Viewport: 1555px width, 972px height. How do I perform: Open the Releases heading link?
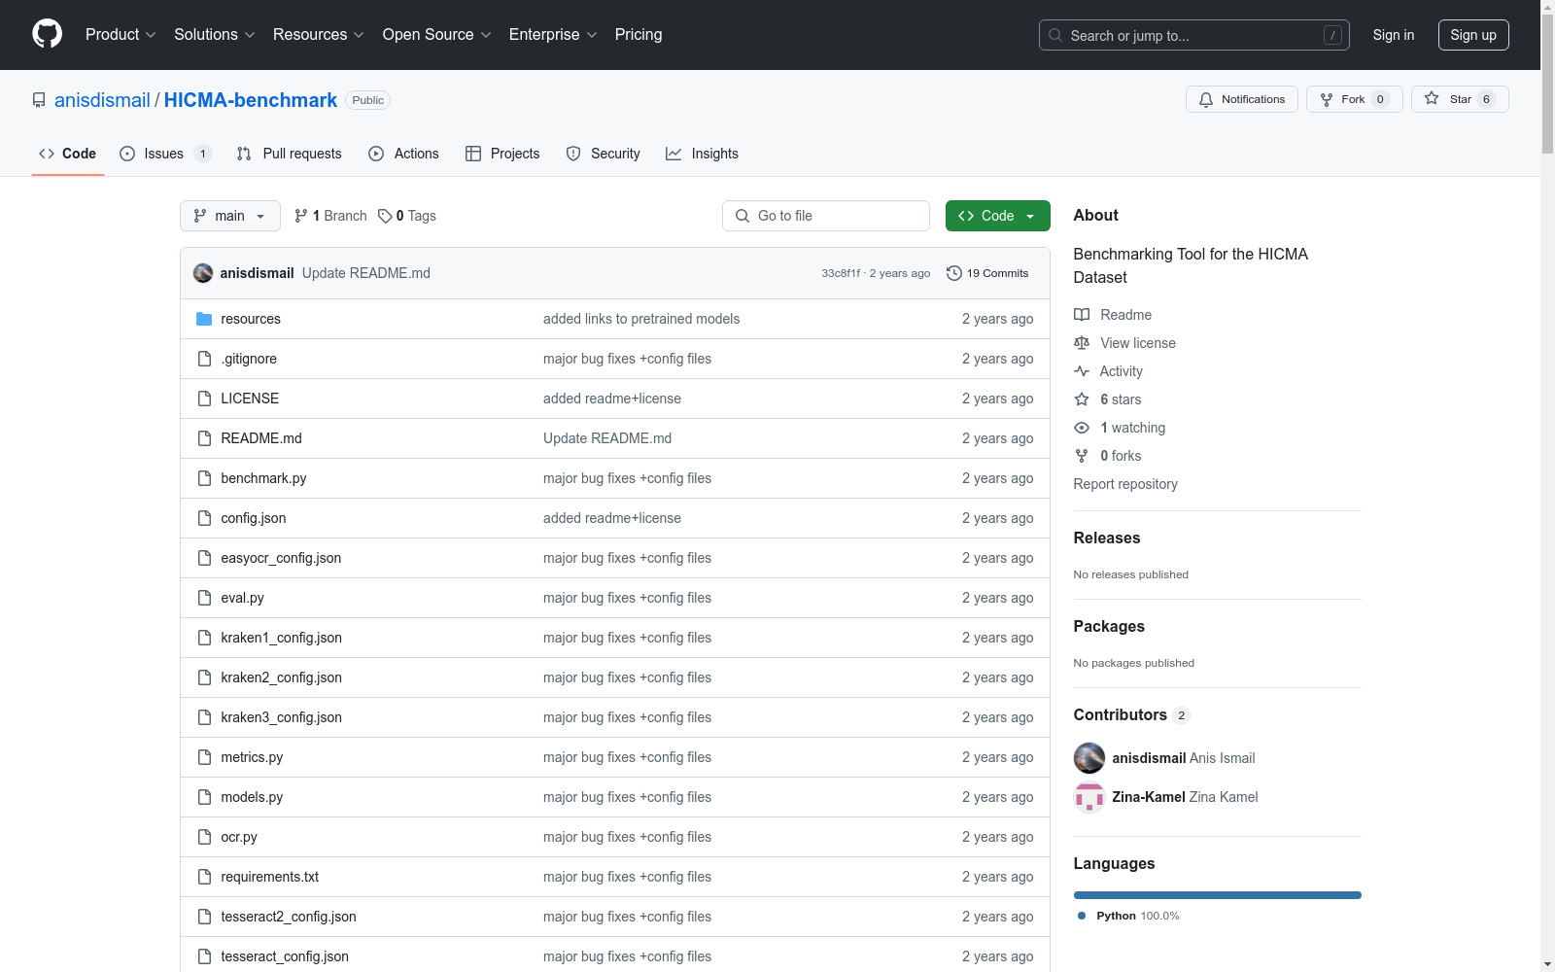click(1107, 538)
